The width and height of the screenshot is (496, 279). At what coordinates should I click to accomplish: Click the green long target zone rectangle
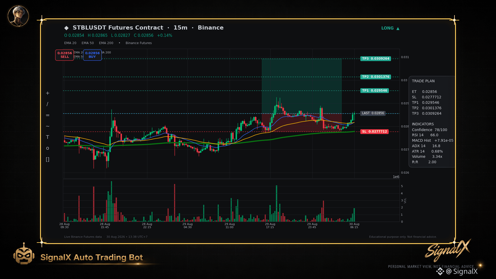[x=302, y=86]
